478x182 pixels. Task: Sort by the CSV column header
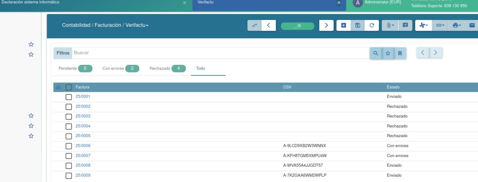point(287,87)
